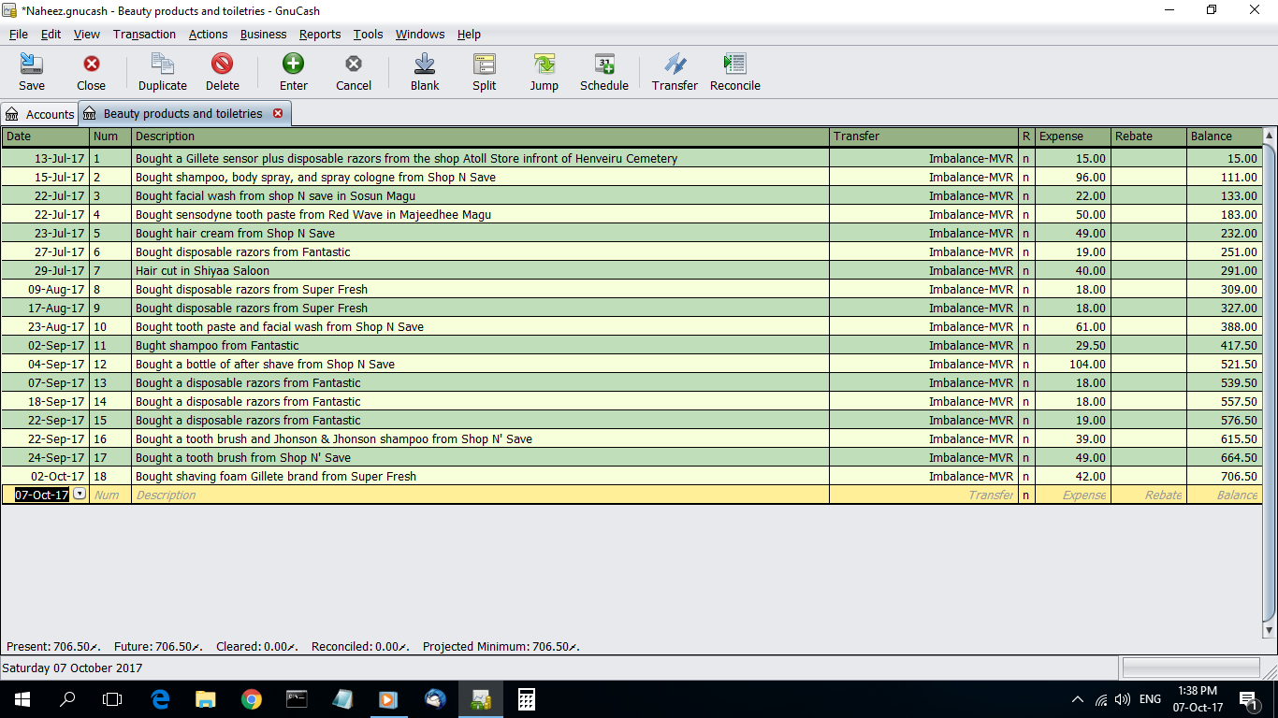1278x718 pixels.
Task: Select the Beauty products and toiletries tab
Action: point(182,113)
